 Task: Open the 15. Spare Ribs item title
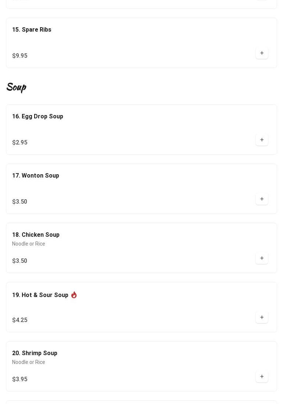coord(32,30)
